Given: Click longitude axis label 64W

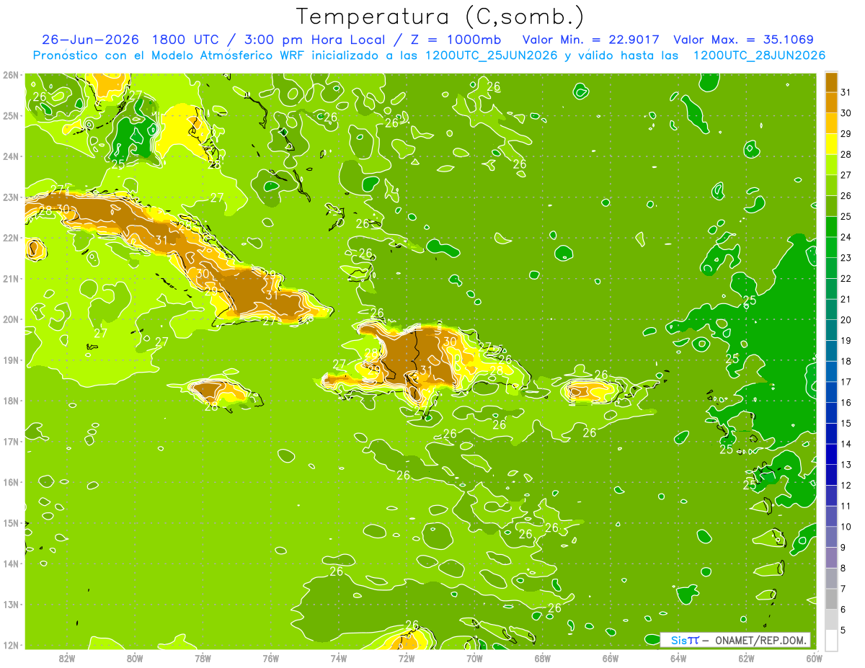Looking at the screenshot, I should point(678,658).
